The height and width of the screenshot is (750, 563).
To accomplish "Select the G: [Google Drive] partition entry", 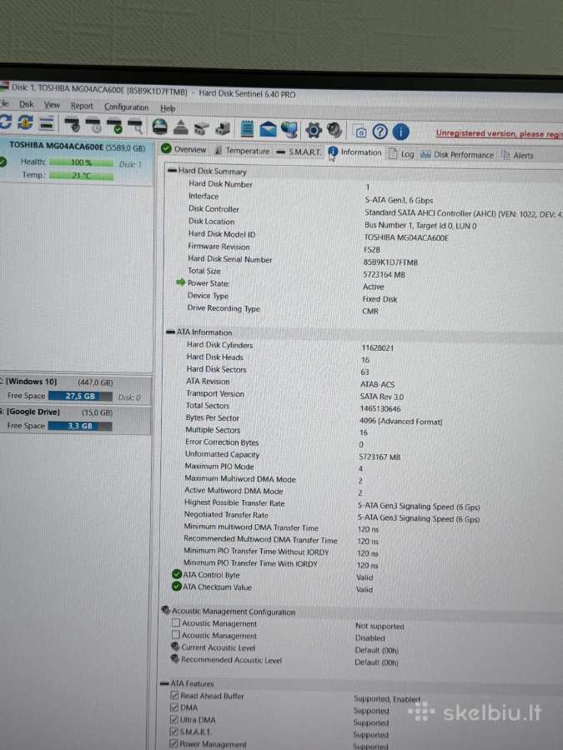I will tap(76, 419).
